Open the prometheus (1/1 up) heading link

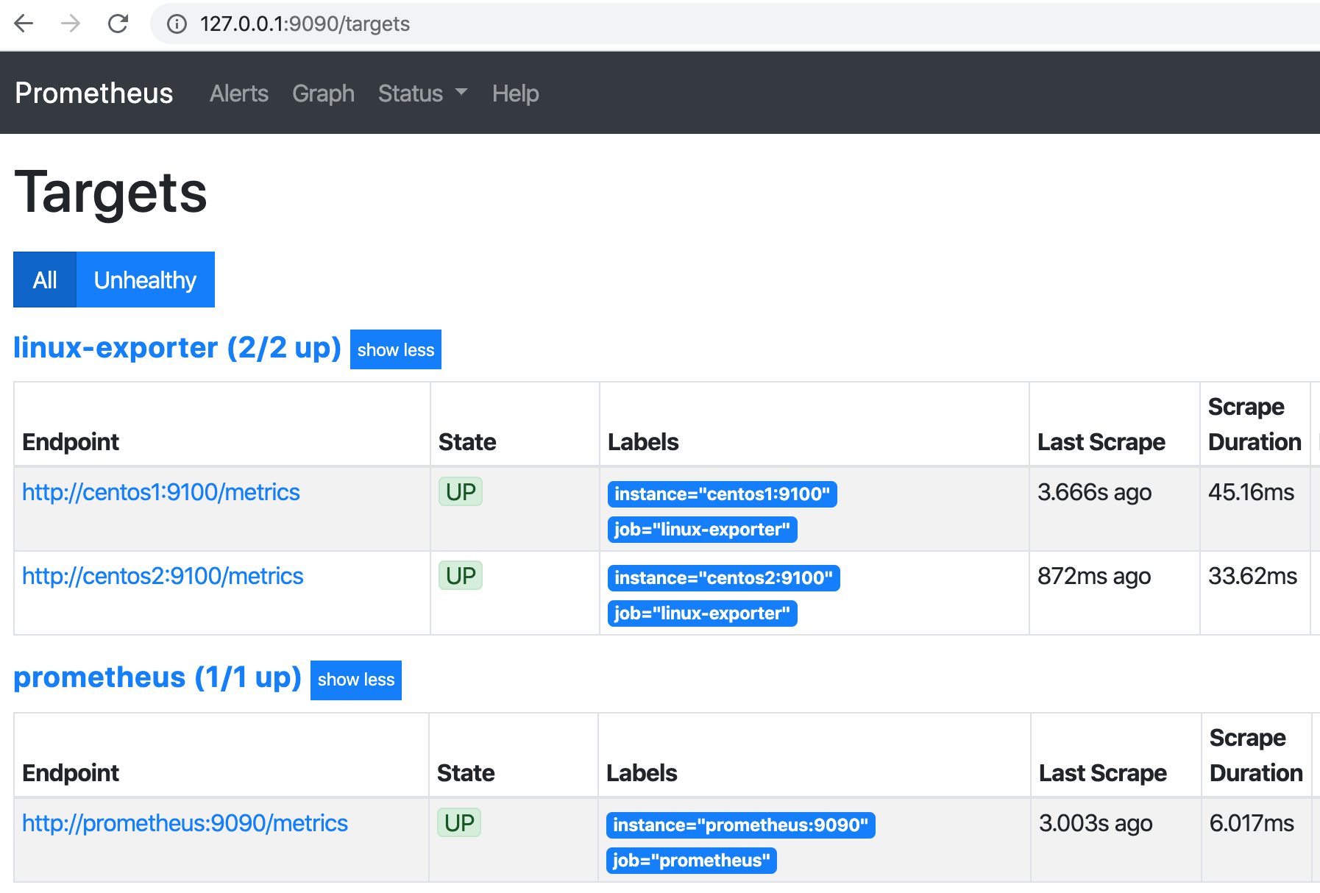[x=157, y=677]
